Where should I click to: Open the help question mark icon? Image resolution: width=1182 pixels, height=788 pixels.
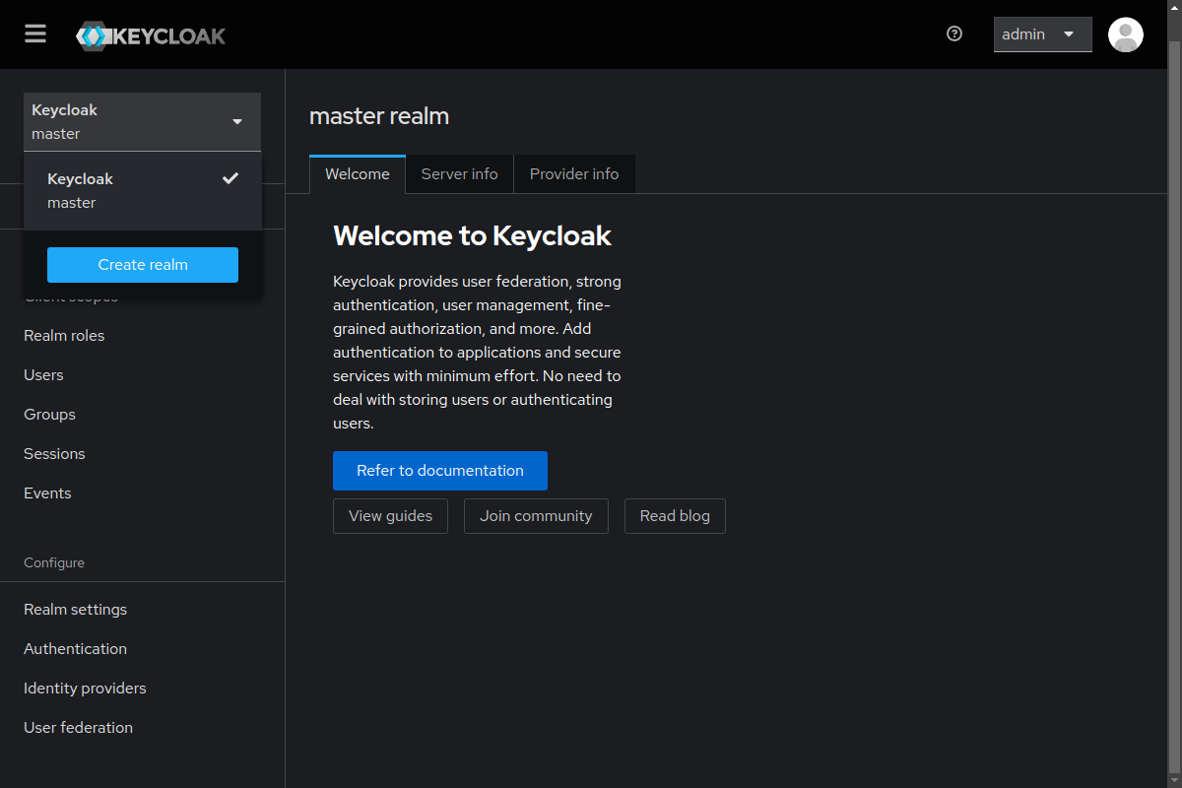[953, 34]
